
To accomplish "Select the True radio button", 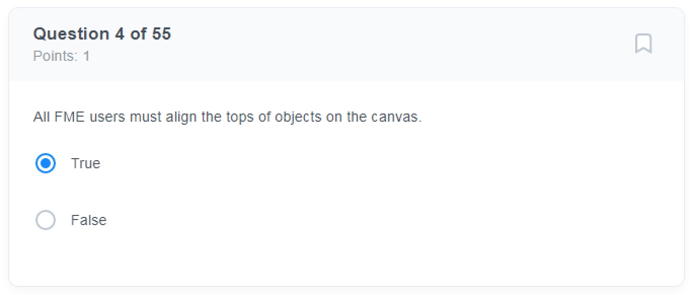I will [x=46, y=163].
